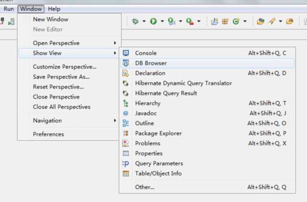Click the New Java Class green C icon
Image resolution: width=307 pixels, height=202 pixels.
236,21
